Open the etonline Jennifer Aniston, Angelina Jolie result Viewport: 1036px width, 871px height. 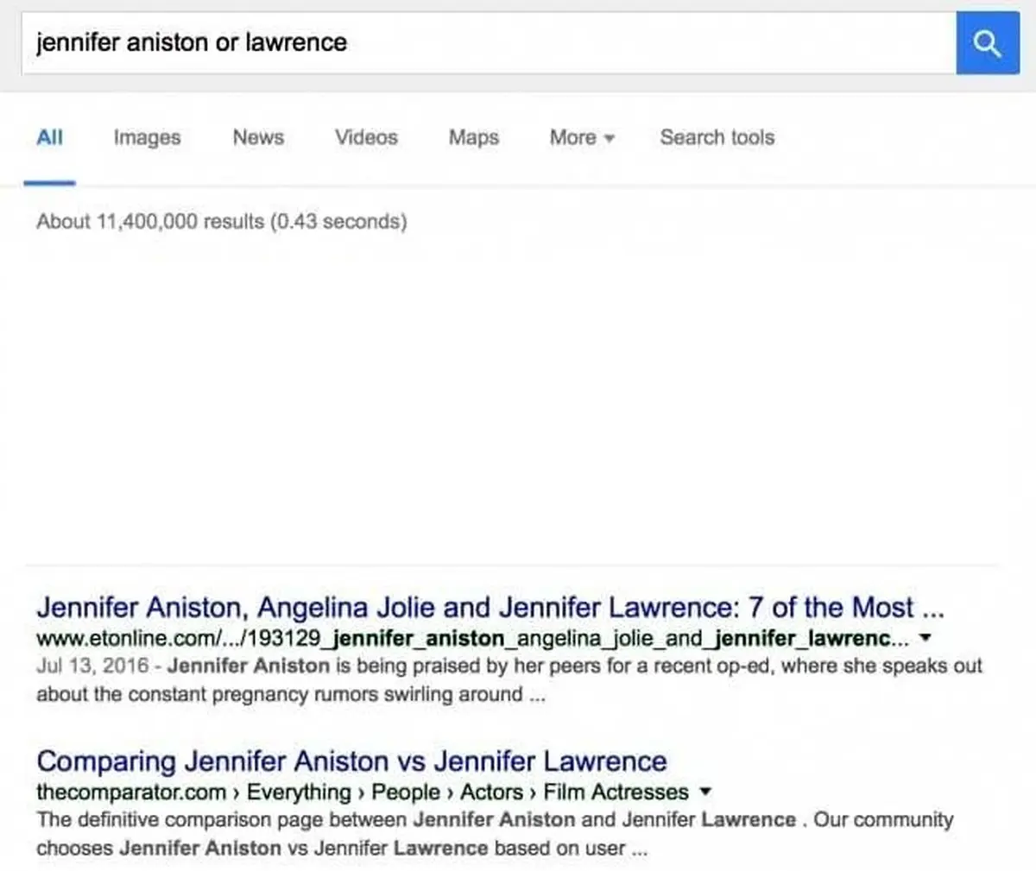(x=490, y=608)
